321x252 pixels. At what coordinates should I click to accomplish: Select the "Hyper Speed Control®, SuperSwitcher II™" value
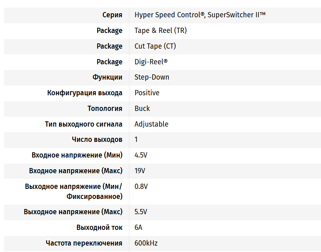click(200, 15)
